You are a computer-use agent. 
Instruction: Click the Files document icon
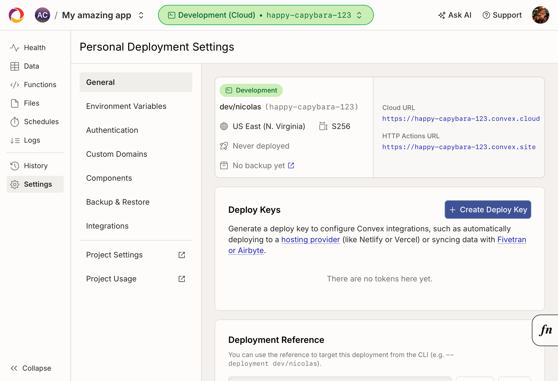coord(15,103)
